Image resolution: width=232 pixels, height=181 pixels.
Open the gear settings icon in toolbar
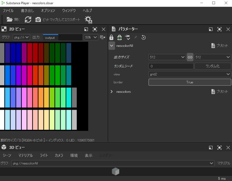(x=88, y=20)
